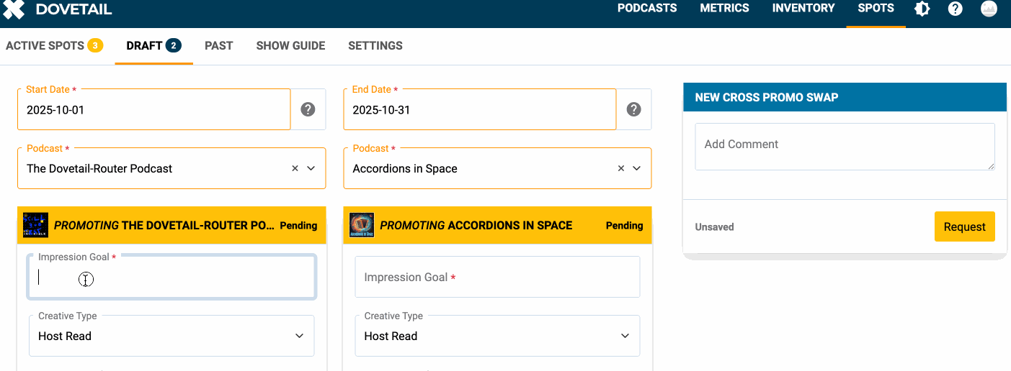Viewport: 1011px width, 371px height.
Task: Click the Accordions in Space Impression Goal field
Action: coord(497,277)
